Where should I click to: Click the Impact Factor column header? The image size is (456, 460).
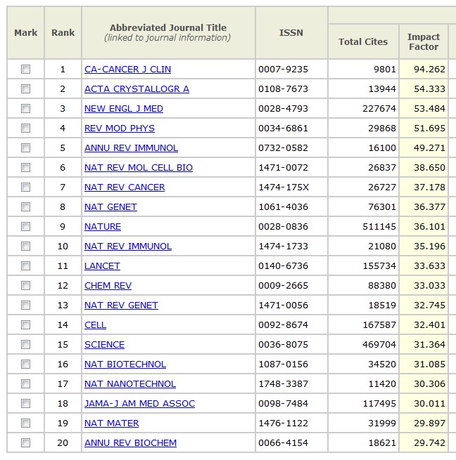423,41
